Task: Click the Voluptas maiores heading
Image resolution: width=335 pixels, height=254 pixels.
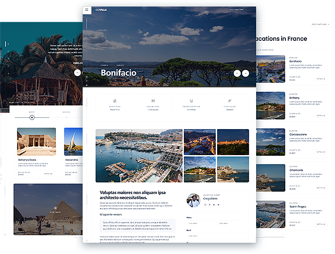Action: (x=132, y=195)
